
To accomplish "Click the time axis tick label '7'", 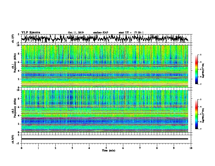I will (140, 148).
